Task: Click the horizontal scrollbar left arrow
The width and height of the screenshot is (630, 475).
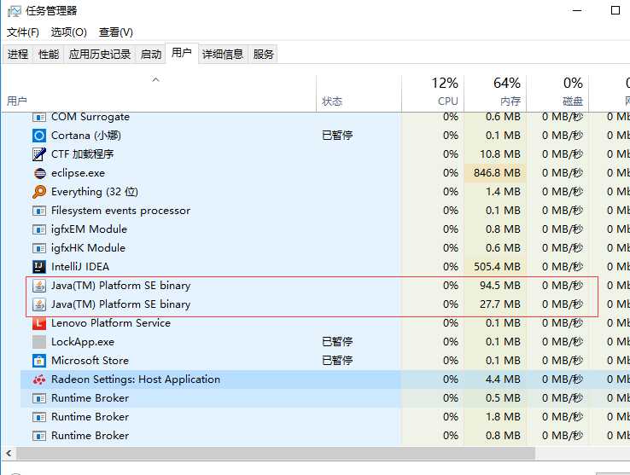Action: (9, 454)
